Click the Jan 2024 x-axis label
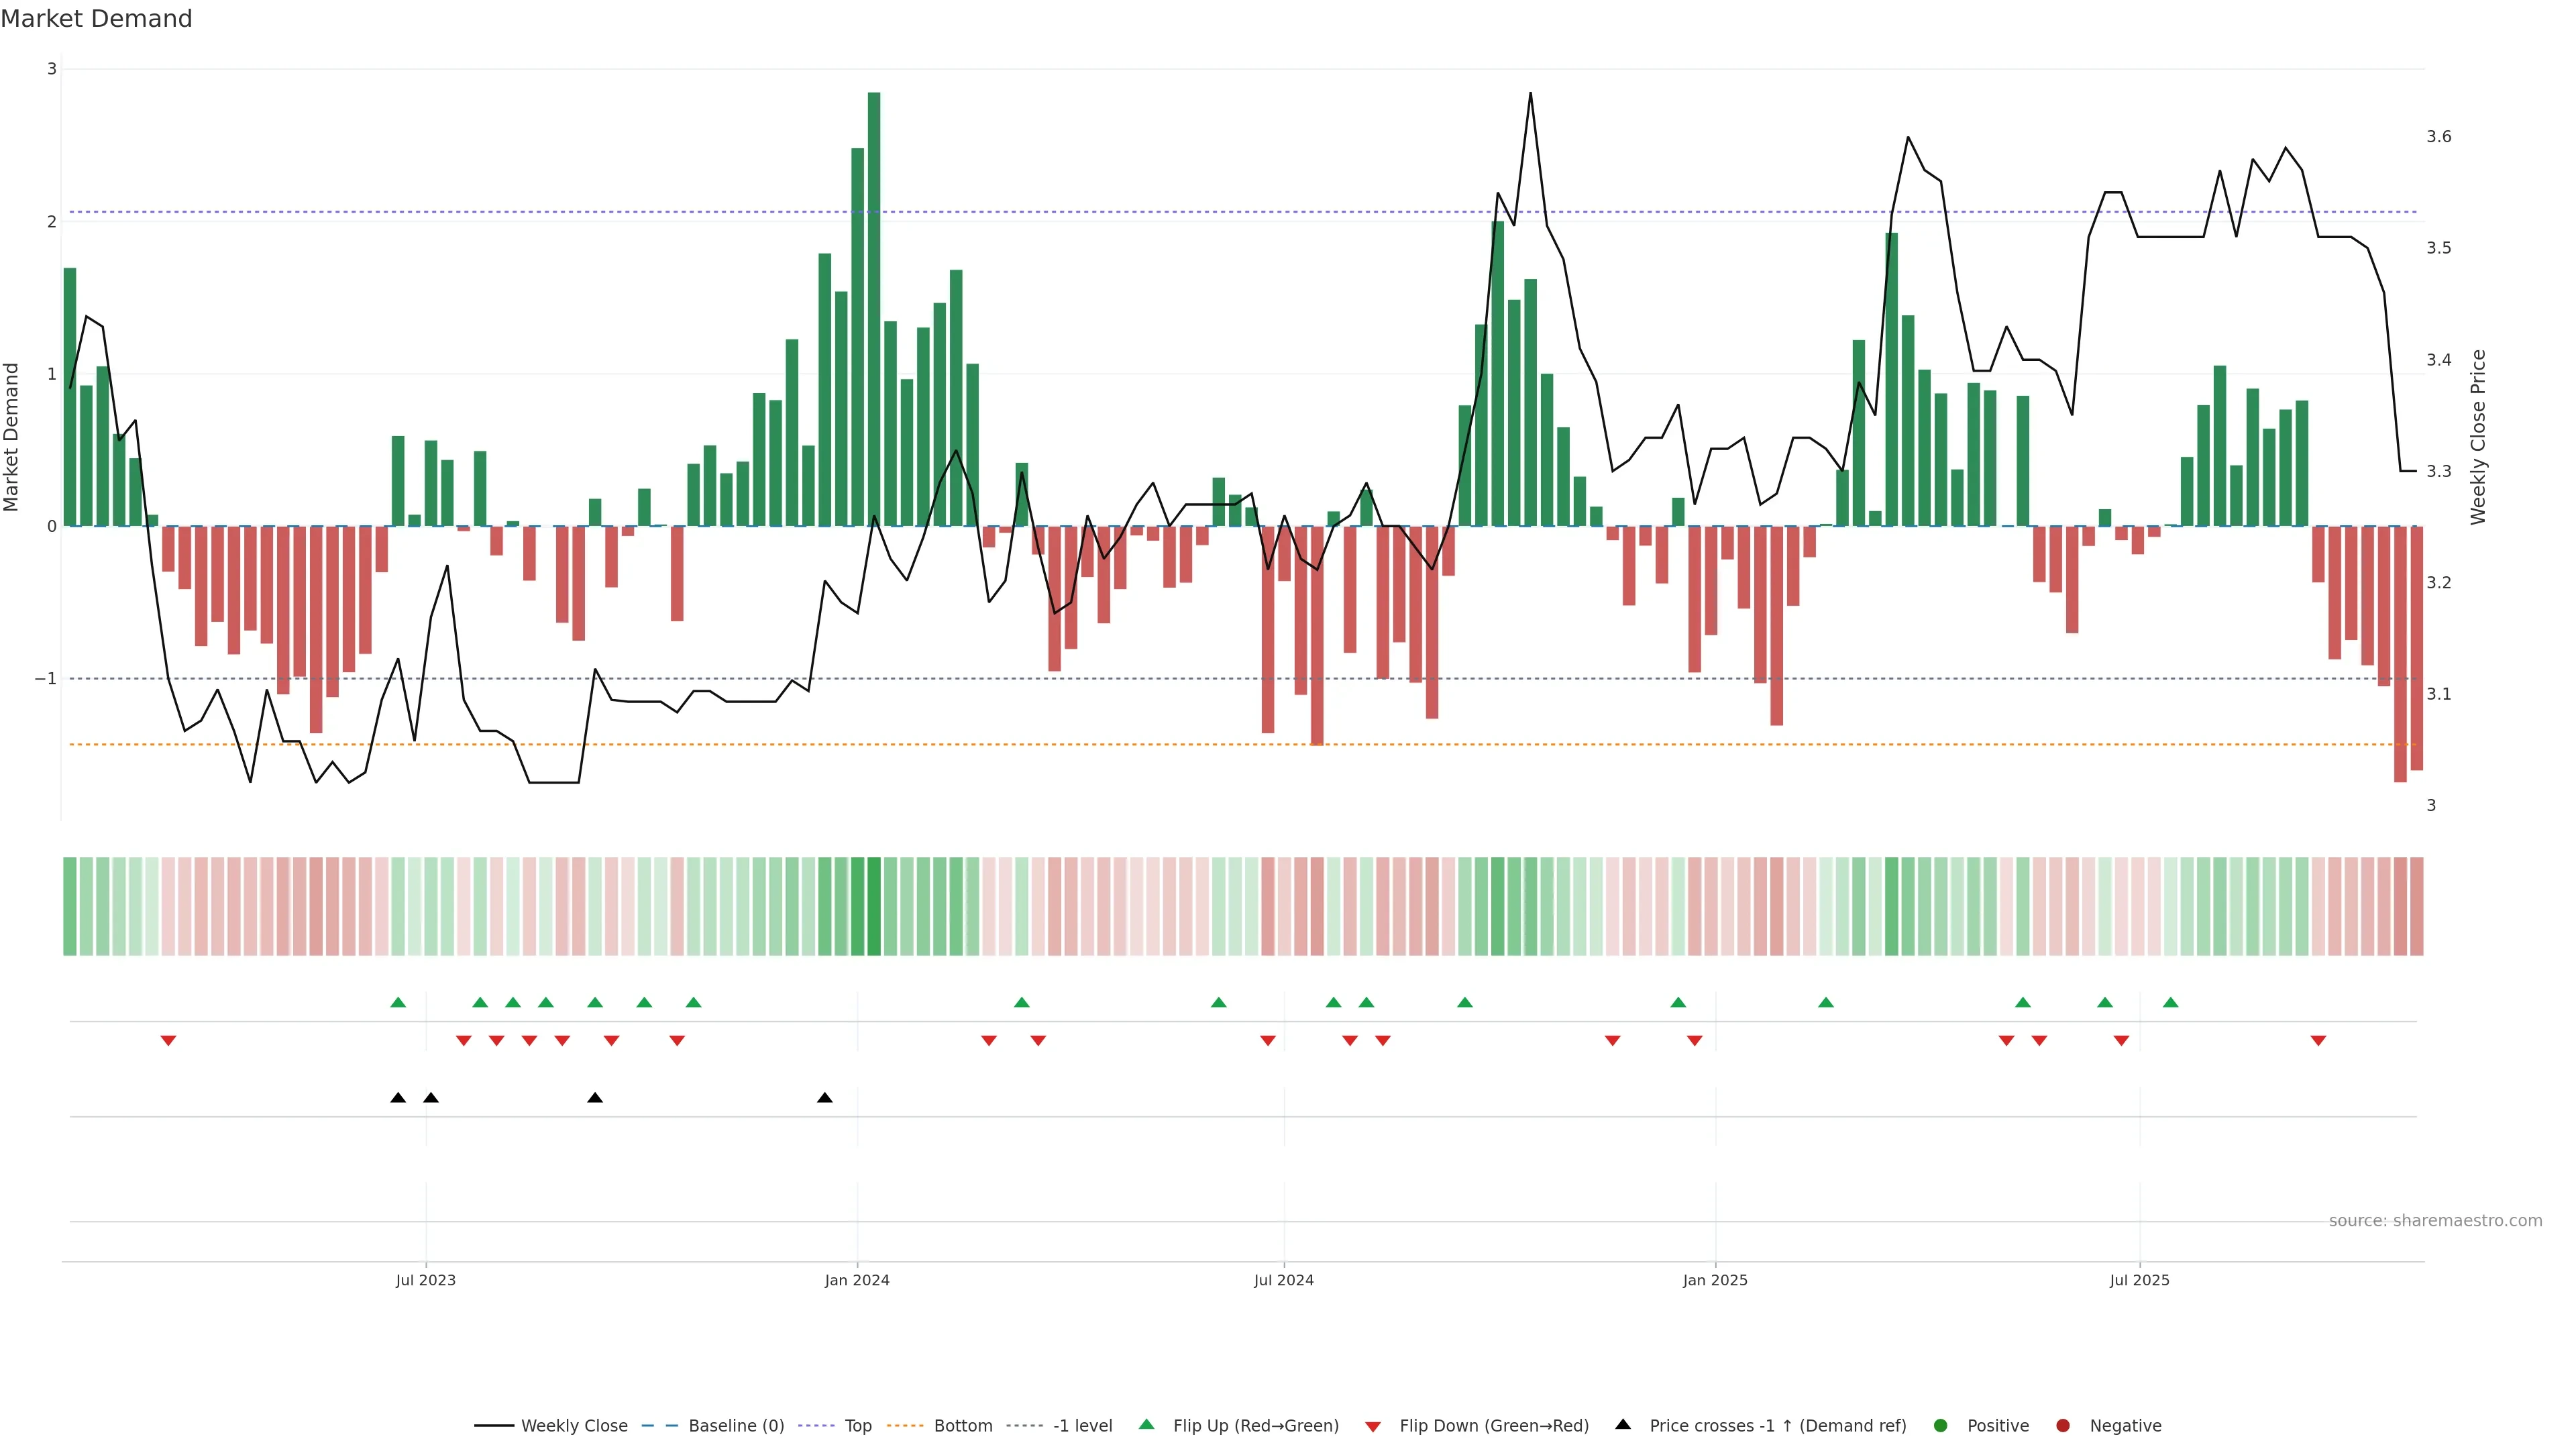Image resolution: width=2576 pixels, height=1449 pixels. (x=857, y=1280)
